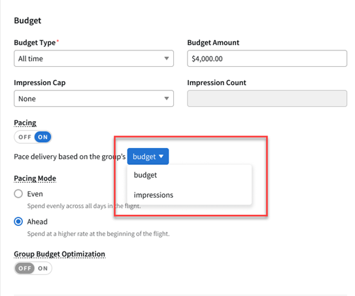Select the Even pacing mode radio button
Viewport: 355px width, 296px height.
point(18,194)
